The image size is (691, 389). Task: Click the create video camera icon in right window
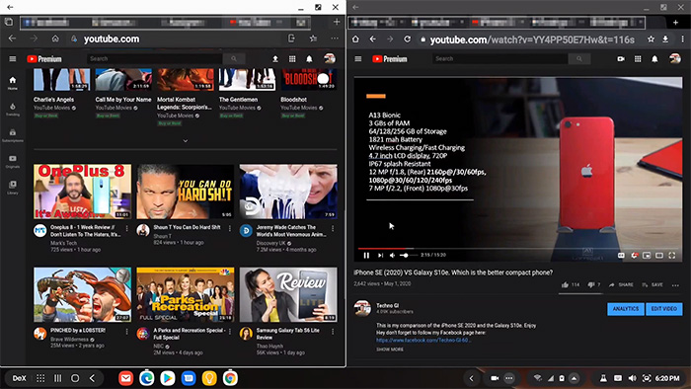pos(621,58)
